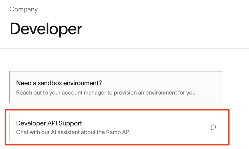Screen dimensions: 249x149
Task: Click the 'Need a sandbox environment?' heading
Action: (x=59, y=83)
